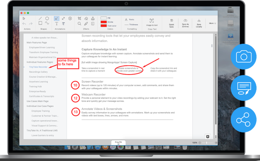The width and height of the screenshot is (260, 161).
Task: Click the Undo arrow in Actions
Action: 24,23
